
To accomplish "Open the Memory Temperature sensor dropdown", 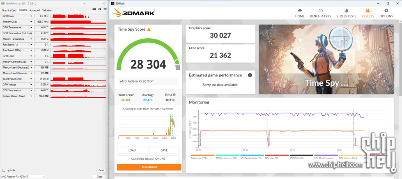I will pos(31,39).
